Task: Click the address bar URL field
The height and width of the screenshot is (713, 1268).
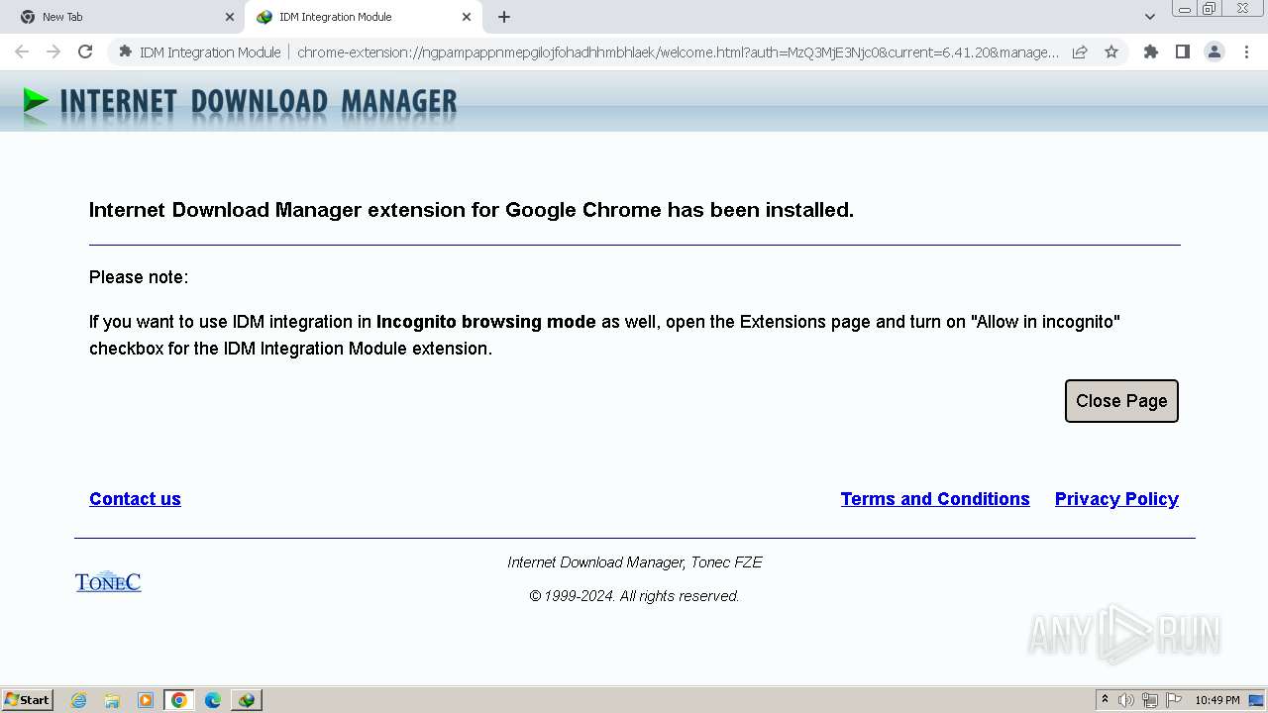Action: point(678,52)
